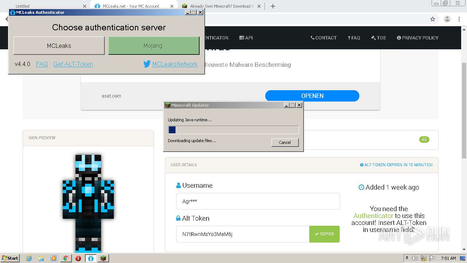Show hidden system tray icons
The height and width of the screenshot is (263, 467).
407,258
